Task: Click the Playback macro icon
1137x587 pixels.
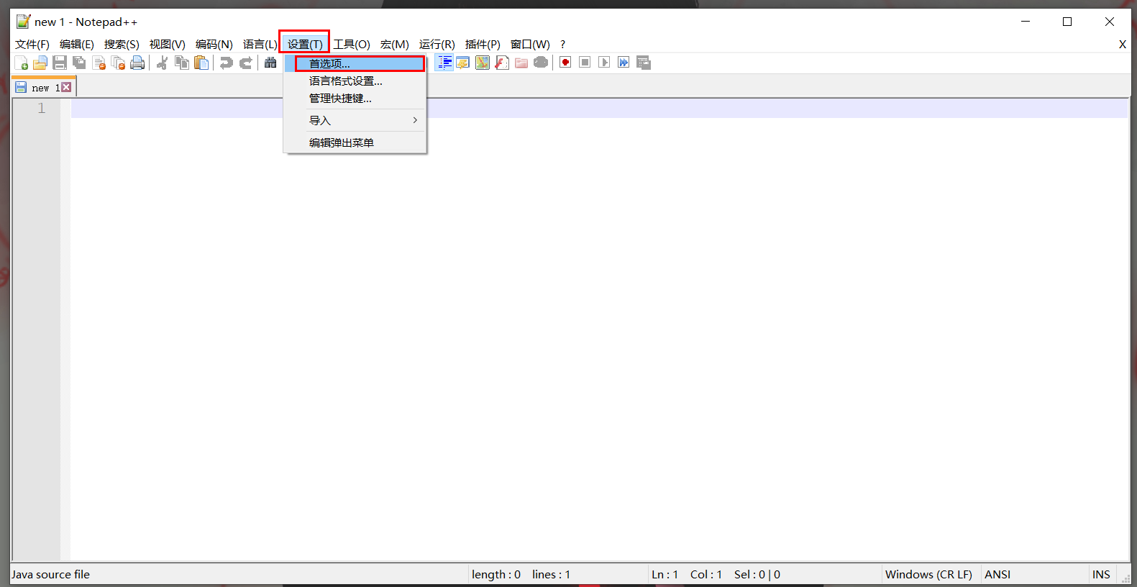Action: (604, 63)
